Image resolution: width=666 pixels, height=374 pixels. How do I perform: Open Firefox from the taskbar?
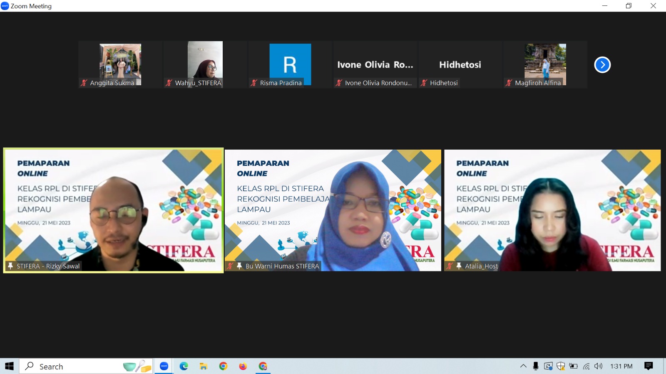(x=244, y=366)
